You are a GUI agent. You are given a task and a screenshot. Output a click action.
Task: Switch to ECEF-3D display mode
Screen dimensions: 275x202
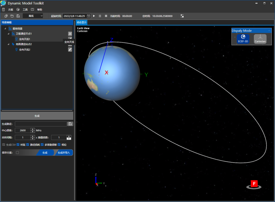(x=243, y=39)
